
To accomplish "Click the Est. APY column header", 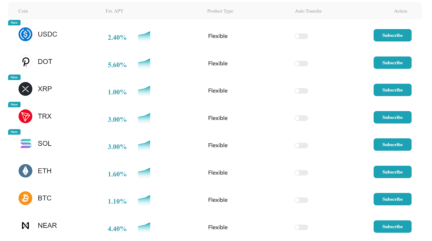I will 114,11.
